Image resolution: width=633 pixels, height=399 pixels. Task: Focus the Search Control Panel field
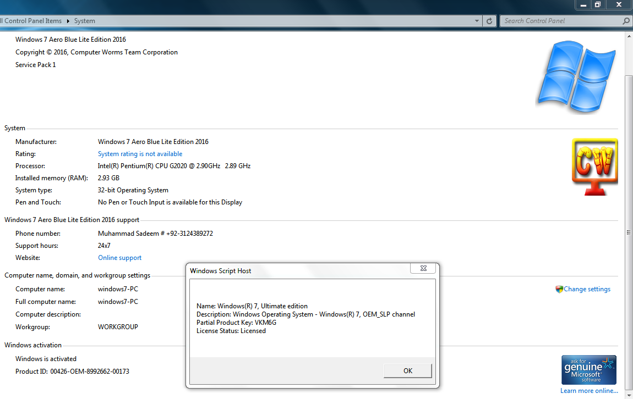pyautogui.click(x=561, y=21)
